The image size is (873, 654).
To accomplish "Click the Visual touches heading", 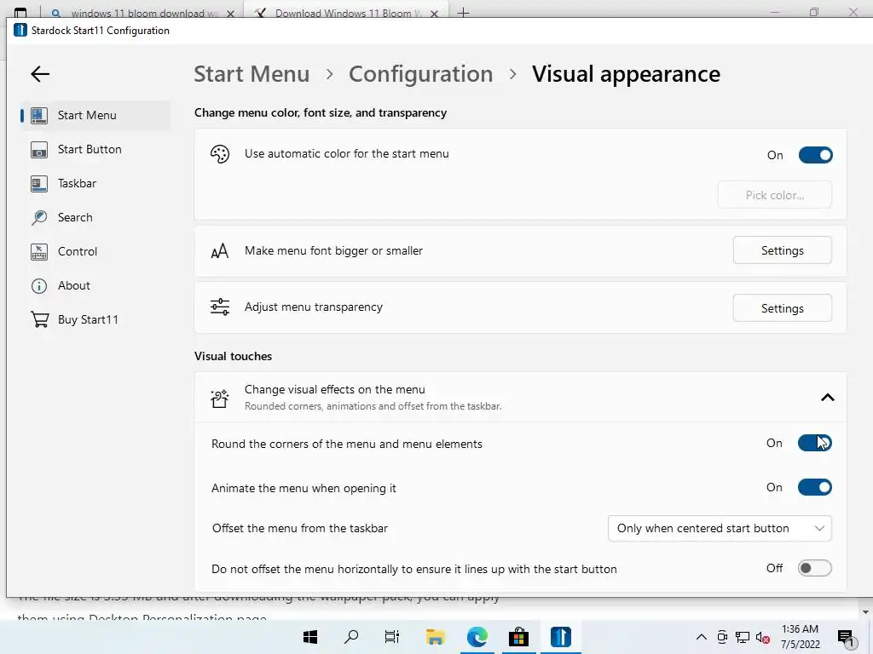I will (x=234, y=357).
